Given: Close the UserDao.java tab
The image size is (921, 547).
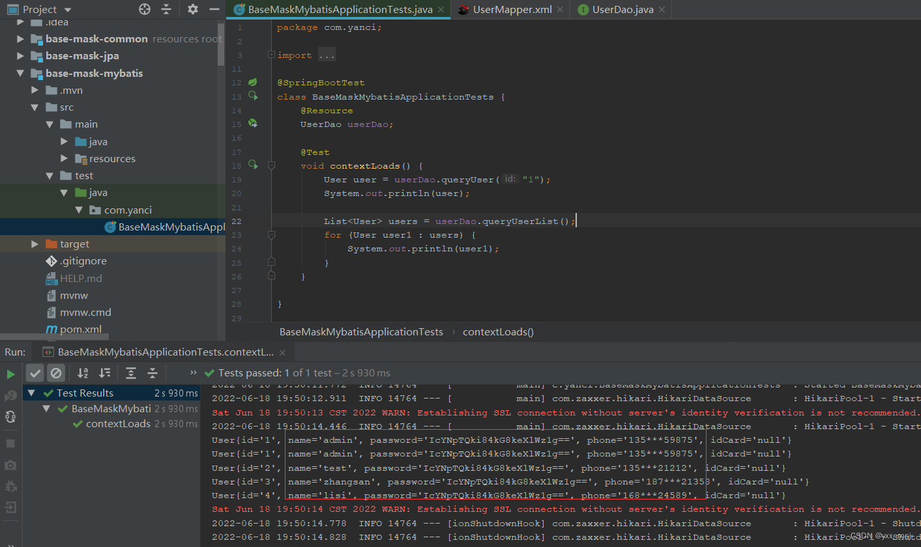Looking at the screenshot, I should (x=662, y=10).
